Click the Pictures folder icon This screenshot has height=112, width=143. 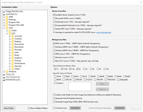13,61
